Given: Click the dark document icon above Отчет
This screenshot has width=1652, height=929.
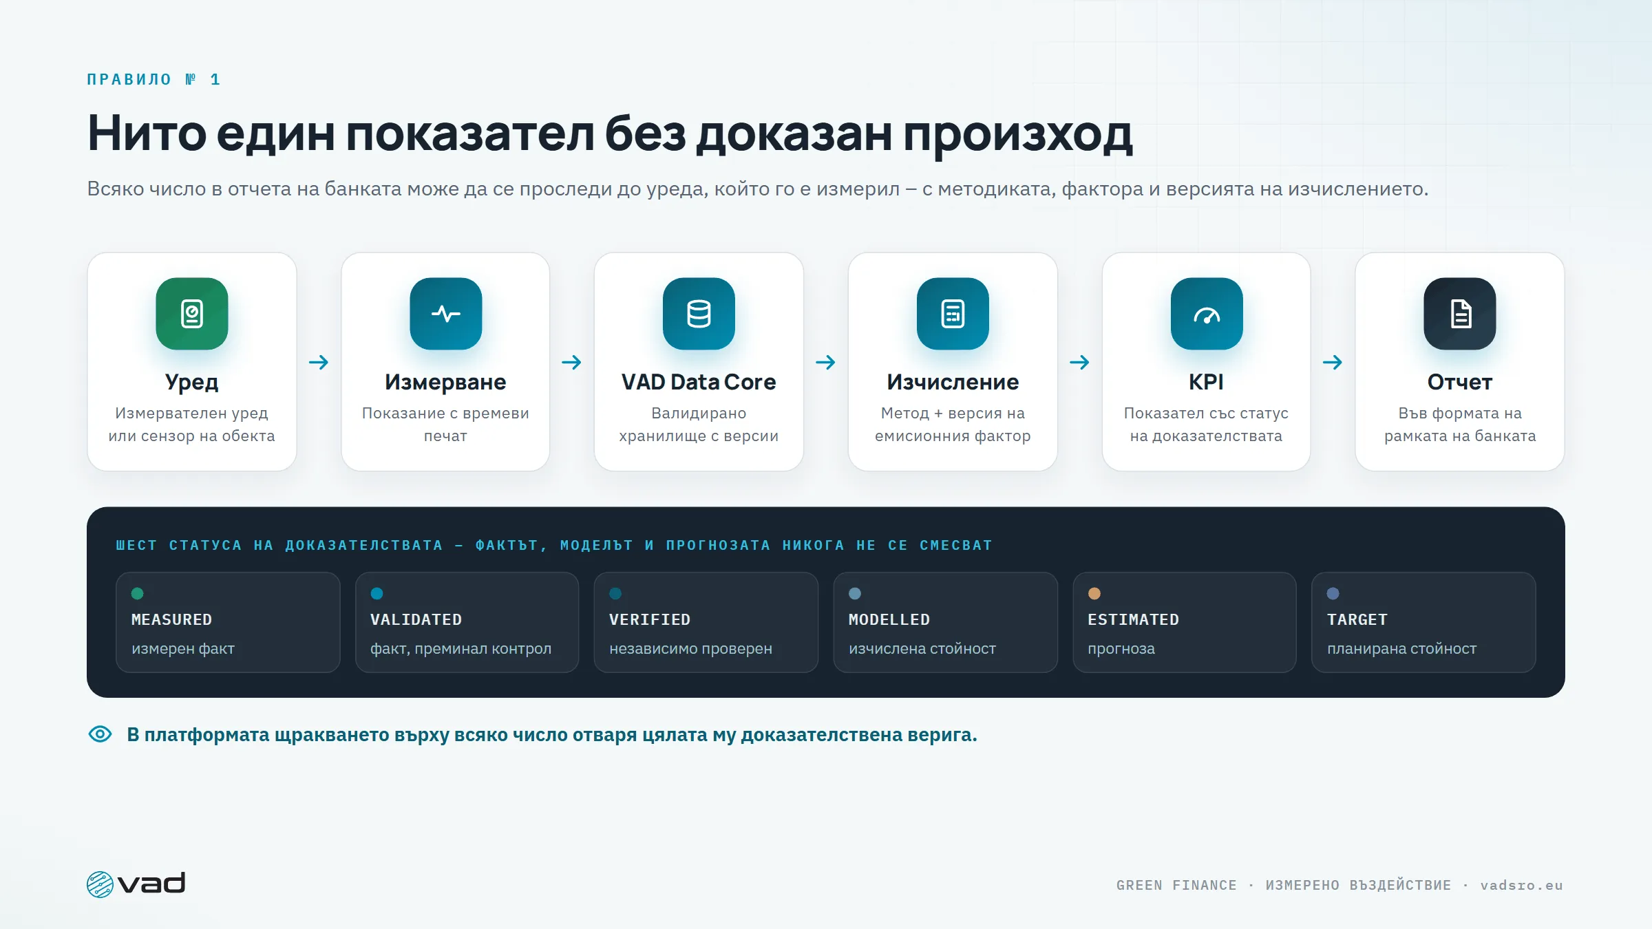Looking at the screenshot, I should pyautogui.click(x=1460, y=314).
